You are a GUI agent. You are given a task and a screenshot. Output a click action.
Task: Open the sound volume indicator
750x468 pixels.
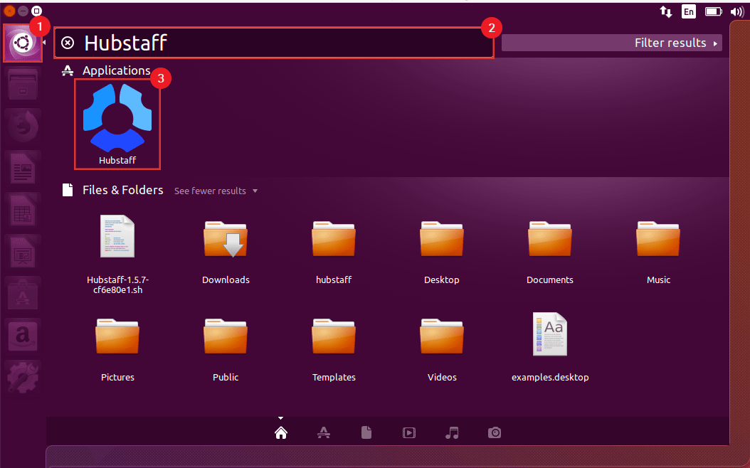pyautogui.click(x=736, y=11)
